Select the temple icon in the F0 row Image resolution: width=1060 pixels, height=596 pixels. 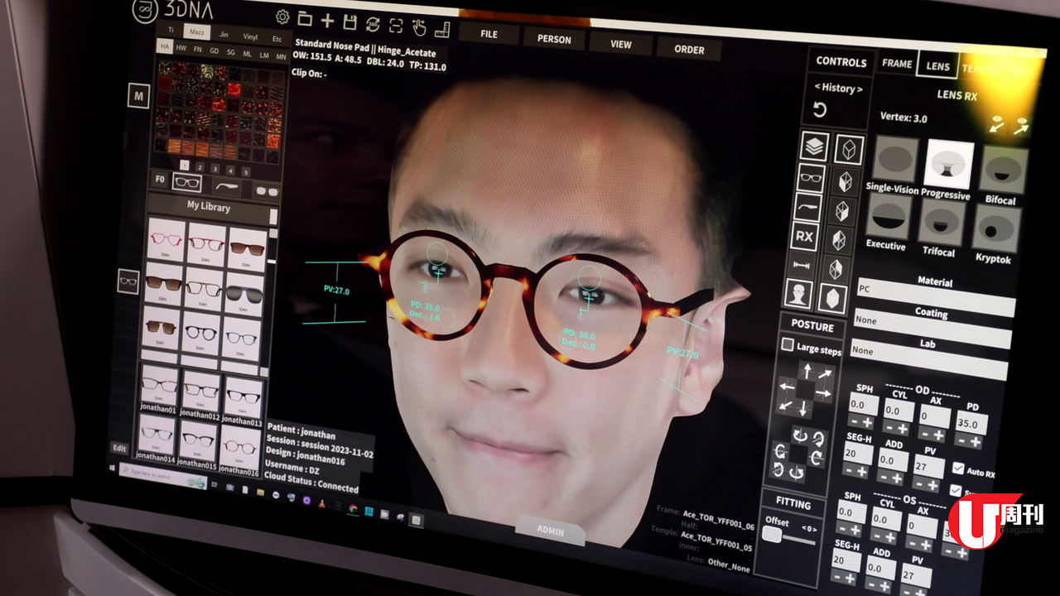pos(226,186)
